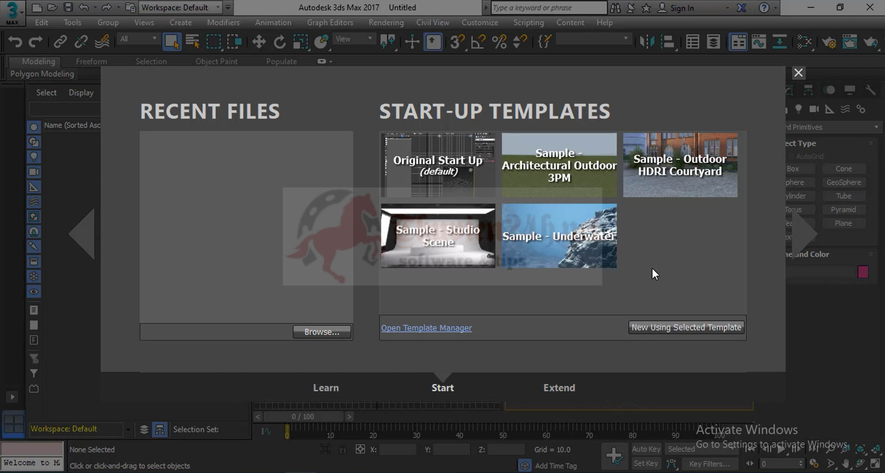This screenshot has width=885, height=473.
Task: Click the Select and Rotate tool
Action: (279, 42)
